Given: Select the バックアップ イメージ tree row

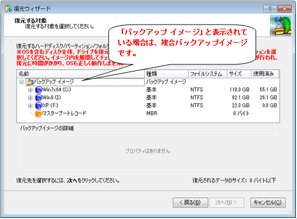Looking at the screenshot, I should tap(85, 82).
